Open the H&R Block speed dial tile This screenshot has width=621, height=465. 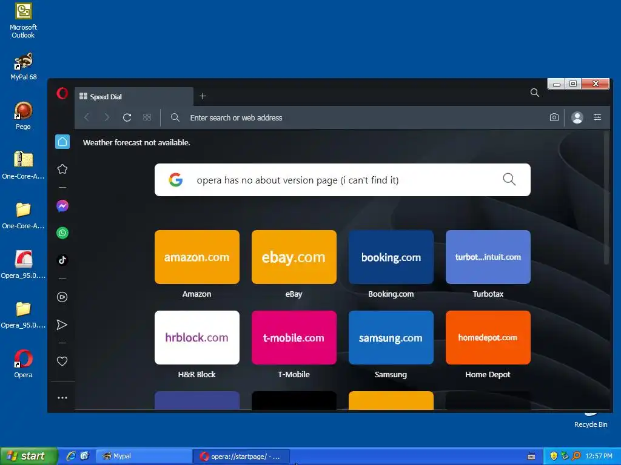point(197,338)
